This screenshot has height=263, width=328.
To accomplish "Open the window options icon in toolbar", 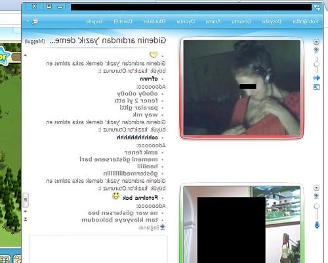I will pyautogui.click(x=35, y=22).
